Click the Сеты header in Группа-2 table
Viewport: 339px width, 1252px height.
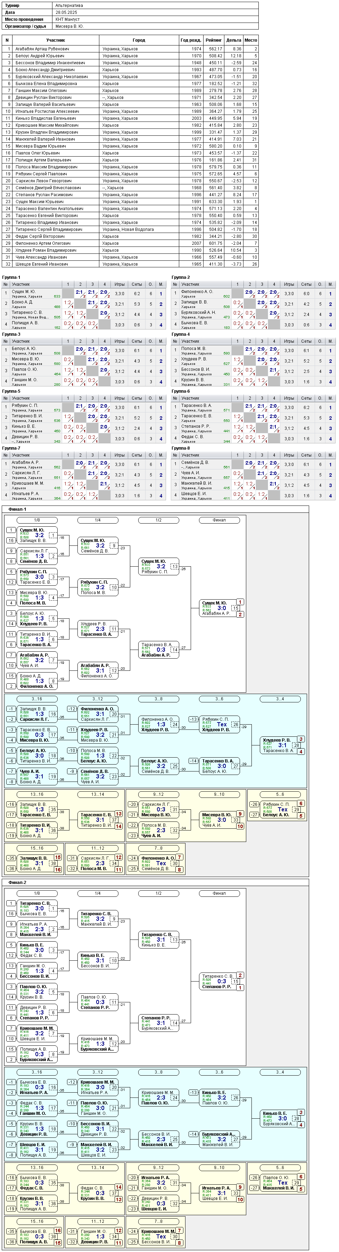(306, 284)
